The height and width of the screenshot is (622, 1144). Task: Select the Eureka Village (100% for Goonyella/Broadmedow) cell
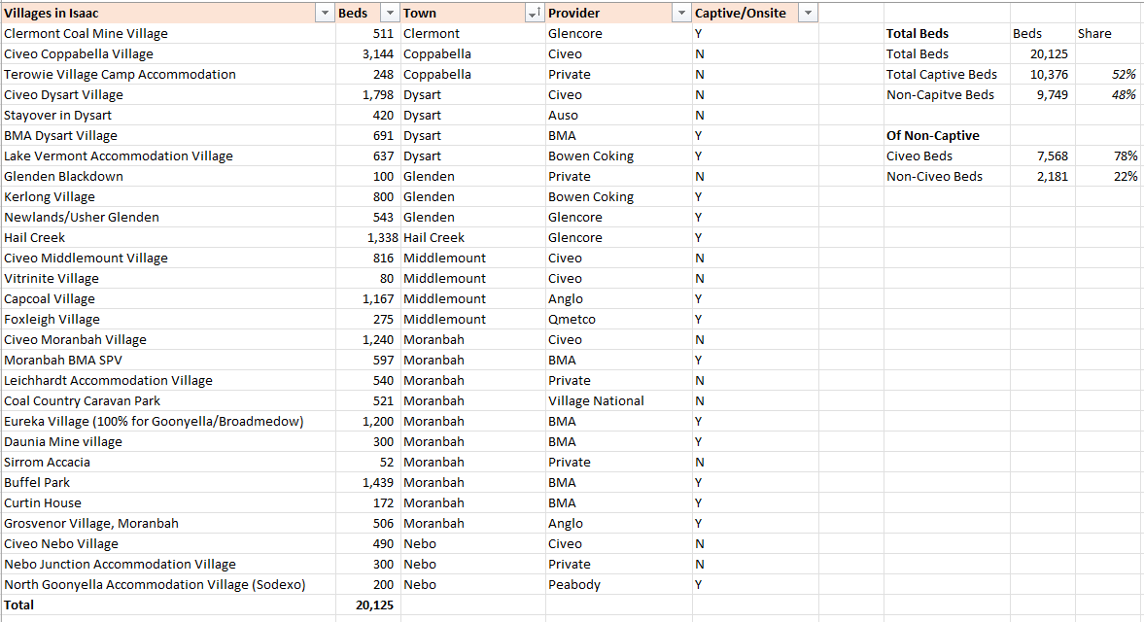168,422
